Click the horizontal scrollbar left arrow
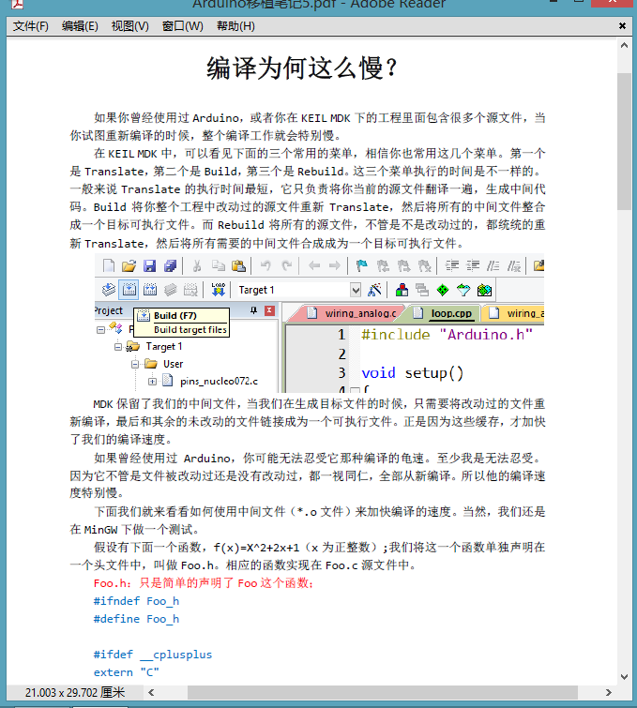 [x=151, y=692]
